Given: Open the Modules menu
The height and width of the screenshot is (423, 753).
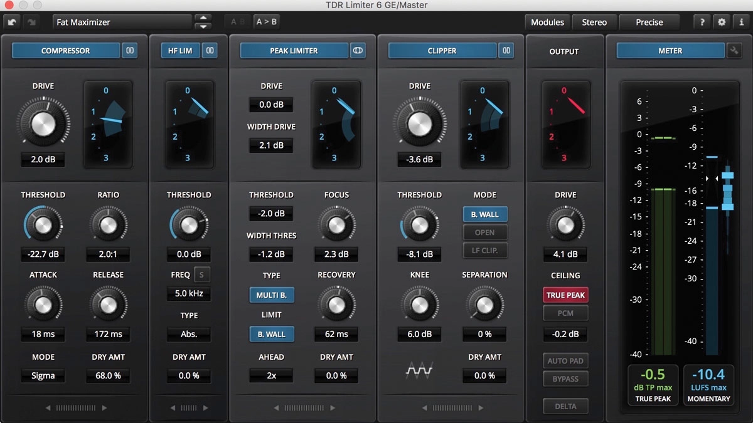Looking at the screenshot, I should click(x=548, y=22).
